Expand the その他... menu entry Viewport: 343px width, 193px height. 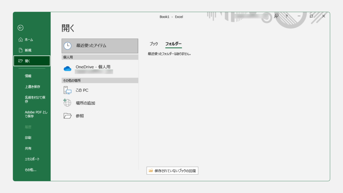click(30, 170)
